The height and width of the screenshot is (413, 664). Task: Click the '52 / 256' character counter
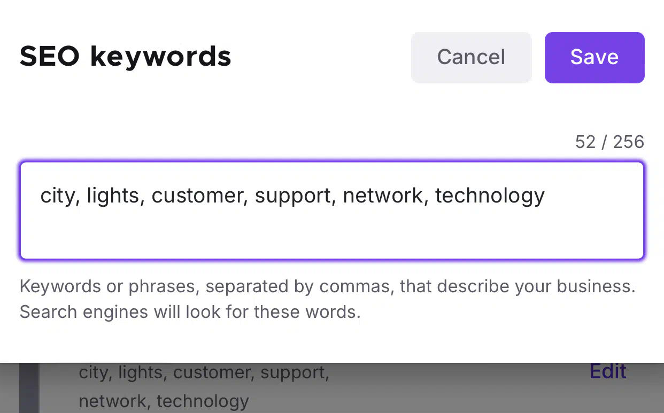(609, 142)
